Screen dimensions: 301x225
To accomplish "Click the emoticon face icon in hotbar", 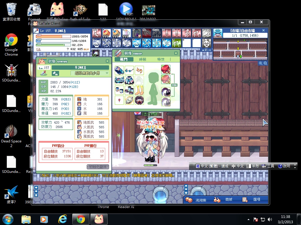I will coord(207,43).
